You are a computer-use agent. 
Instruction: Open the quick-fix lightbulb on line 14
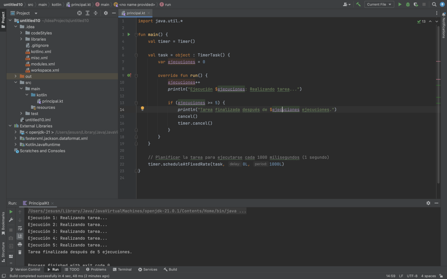point(142,108)
